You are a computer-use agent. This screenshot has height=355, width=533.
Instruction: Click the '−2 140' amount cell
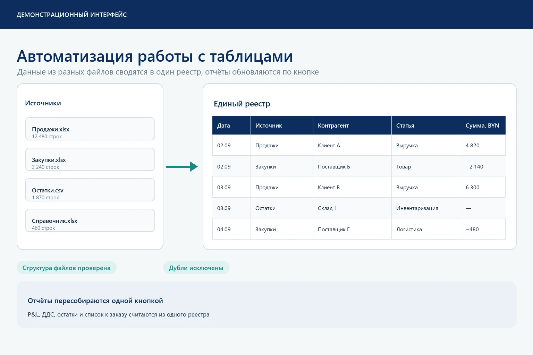click(x=483, y=166)
